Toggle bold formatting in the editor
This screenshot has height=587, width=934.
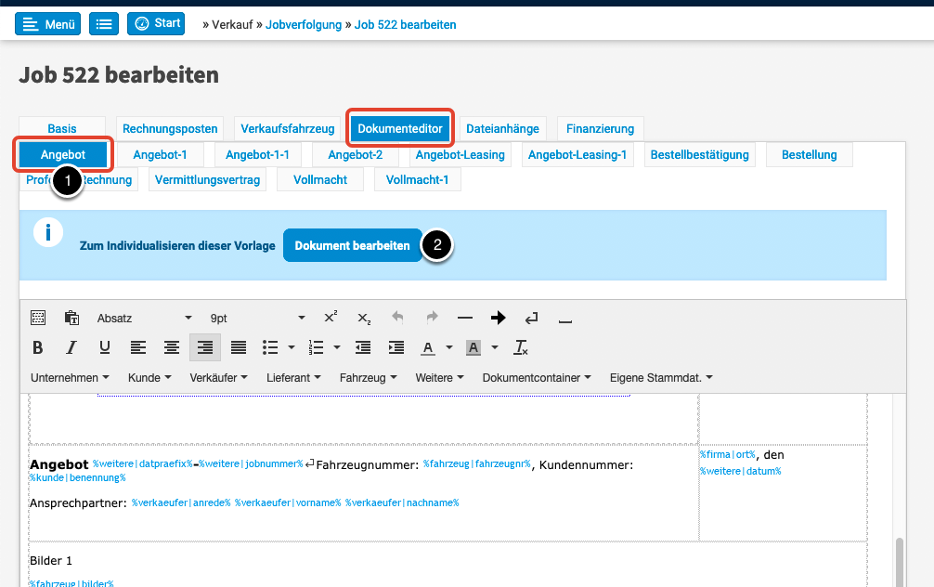pos(38,347)
